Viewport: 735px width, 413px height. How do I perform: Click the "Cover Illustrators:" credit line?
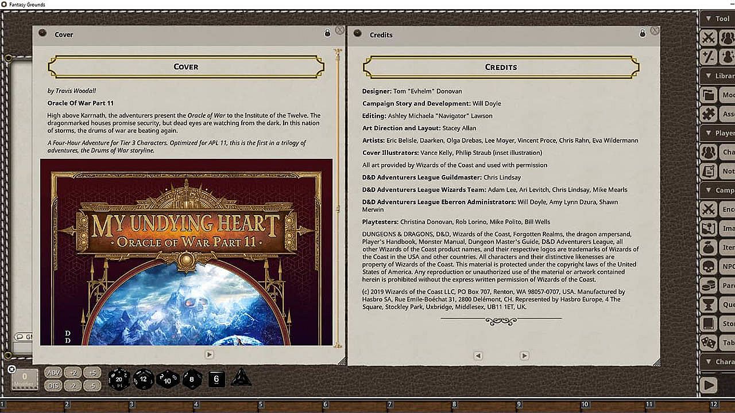point(452,153)
